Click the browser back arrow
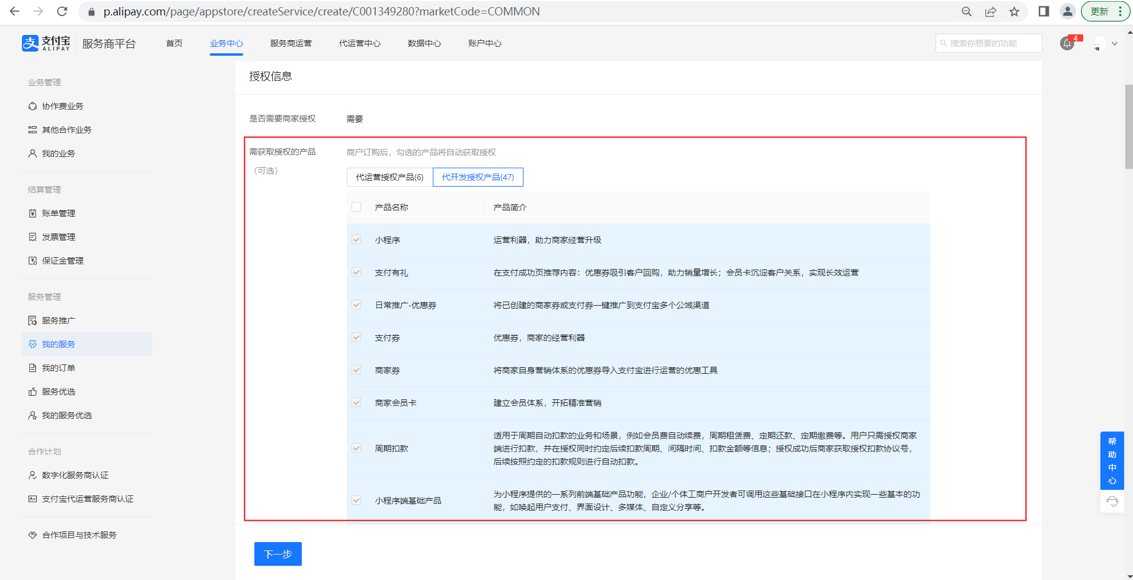 [x=14, y=11]
